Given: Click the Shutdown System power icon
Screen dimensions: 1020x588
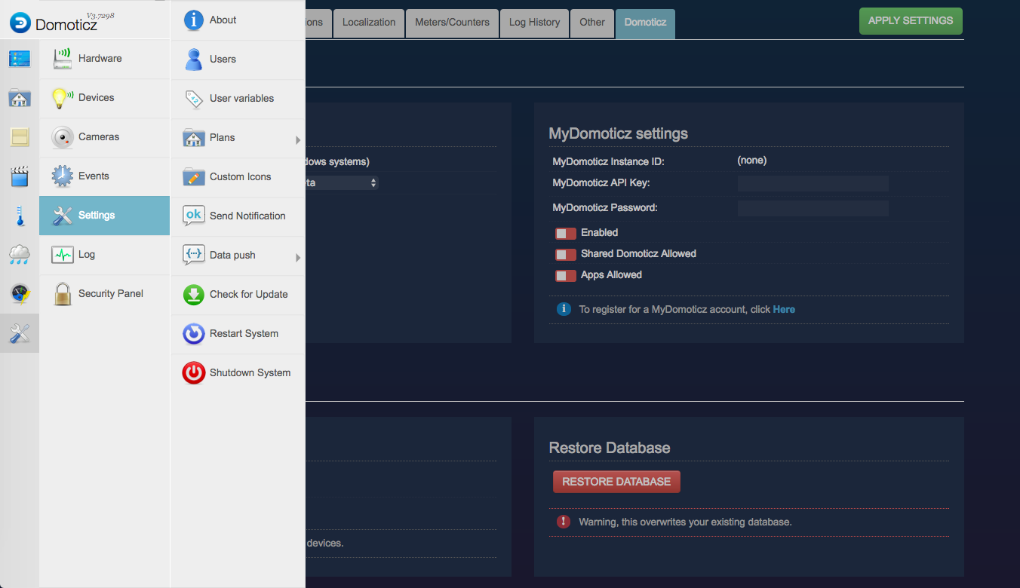Looking at the screenshot, I should [194, 373].
